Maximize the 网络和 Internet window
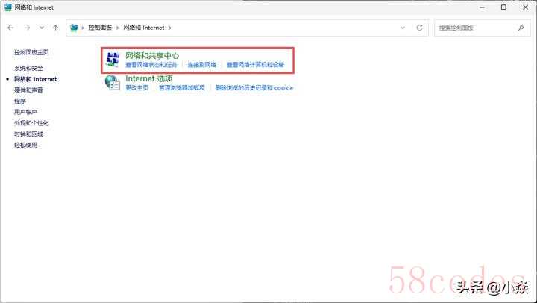This screenshot has height=303, width=537. click(503, 7)
